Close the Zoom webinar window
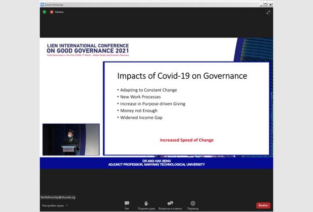313x212 pixels. click(271, 5)
